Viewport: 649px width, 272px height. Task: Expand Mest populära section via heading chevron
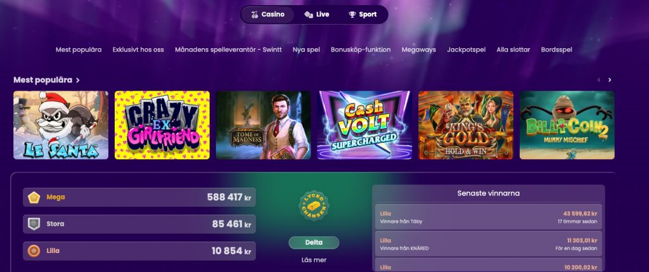(78, 81)
